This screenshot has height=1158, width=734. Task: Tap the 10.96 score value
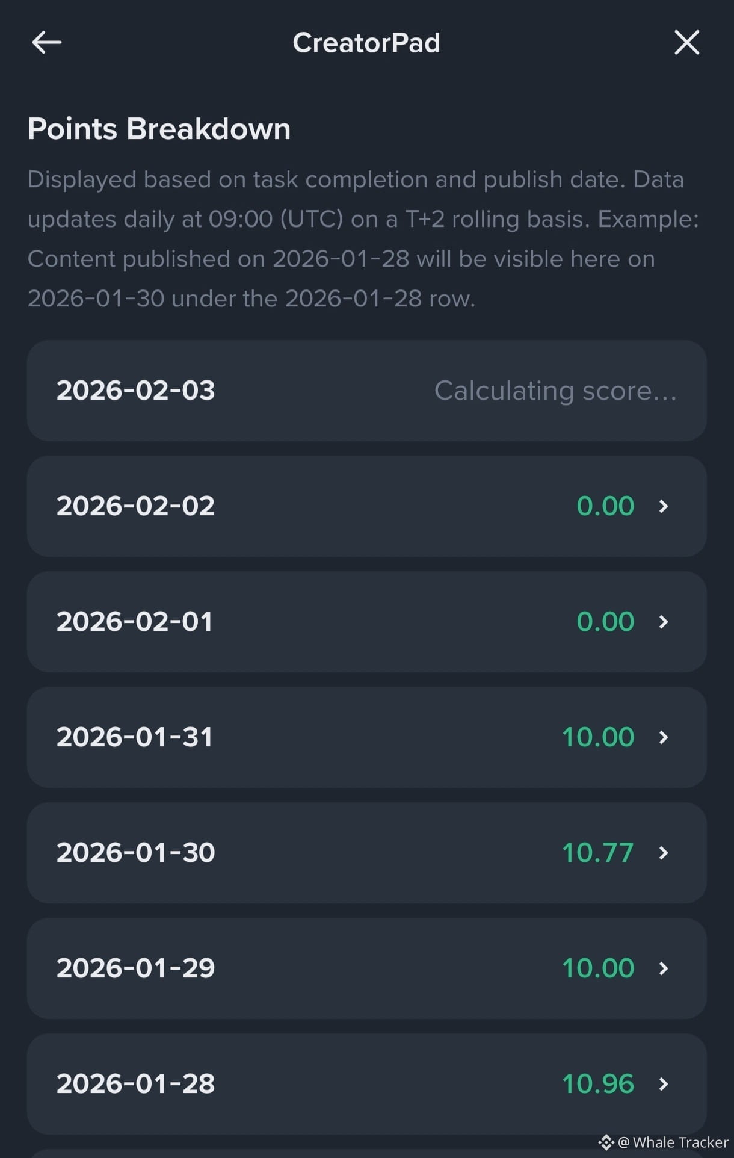coord(597,1084)
